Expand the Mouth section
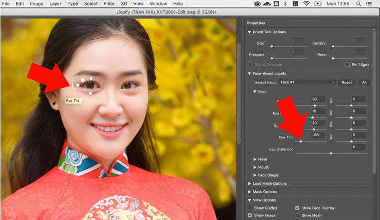380x220 pixels. click(x=255, y=167)
